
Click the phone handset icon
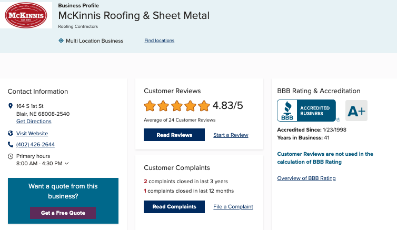(x=11, y=144)
